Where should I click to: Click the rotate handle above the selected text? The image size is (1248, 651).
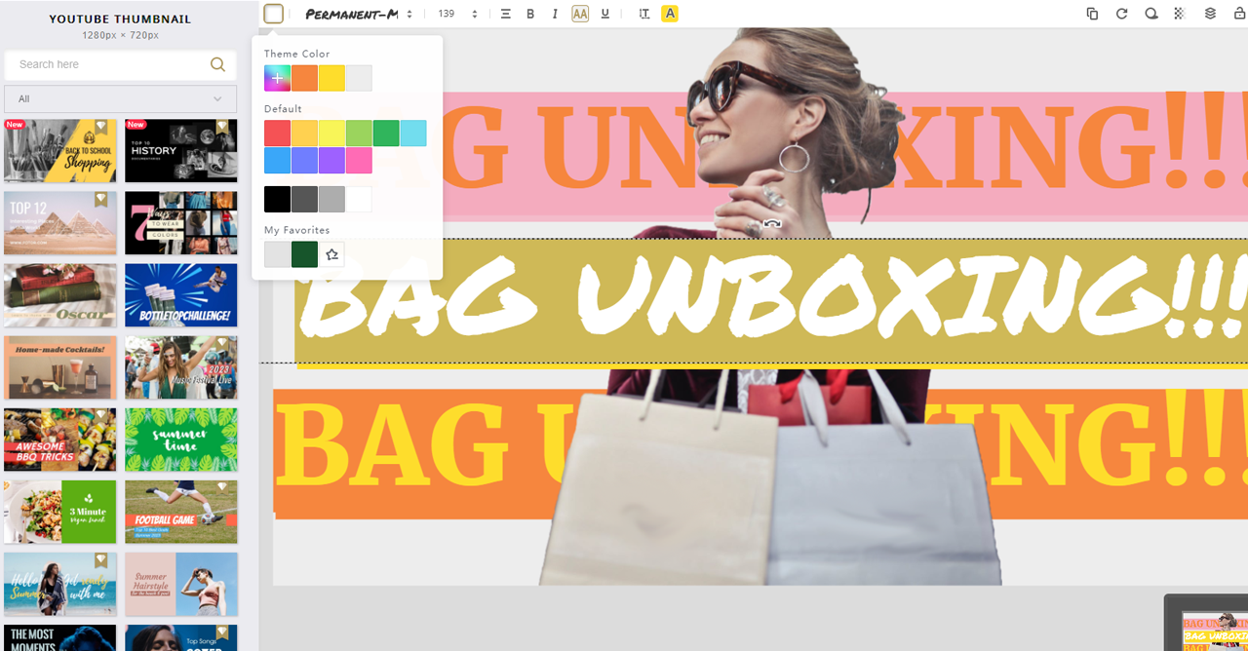[x=772, y=225]
